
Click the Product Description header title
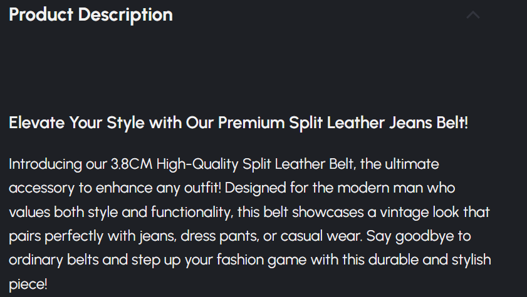(91, 15)
